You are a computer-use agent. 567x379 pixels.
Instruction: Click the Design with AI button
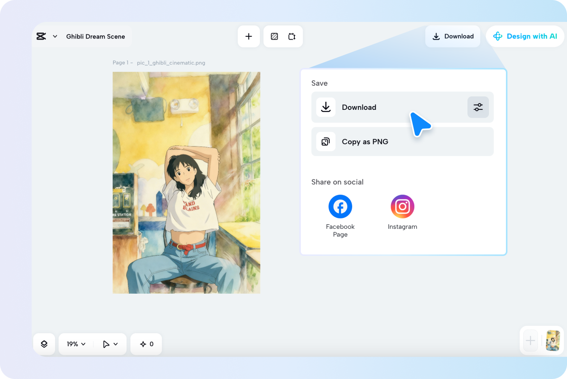(525, 36)
